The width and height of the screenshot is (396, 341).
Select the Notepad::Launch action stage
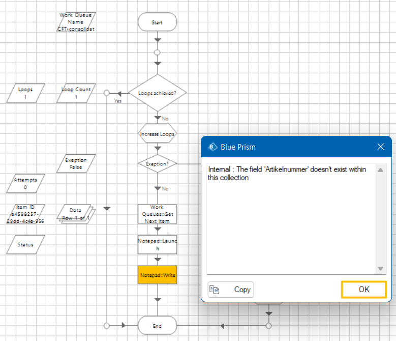tap(158, 244)
